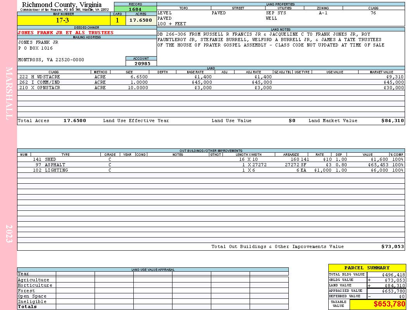Click the shed value $1,600
This screenshot has height=310, width=407.
[x=379, y=160]
